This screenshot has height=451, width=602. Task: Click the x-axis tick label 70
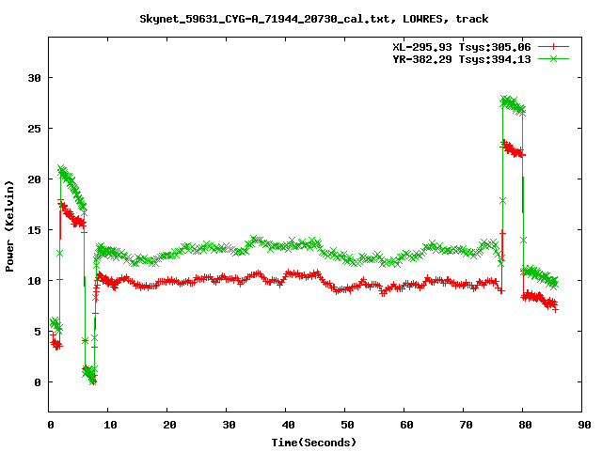(x=467, y=425)
